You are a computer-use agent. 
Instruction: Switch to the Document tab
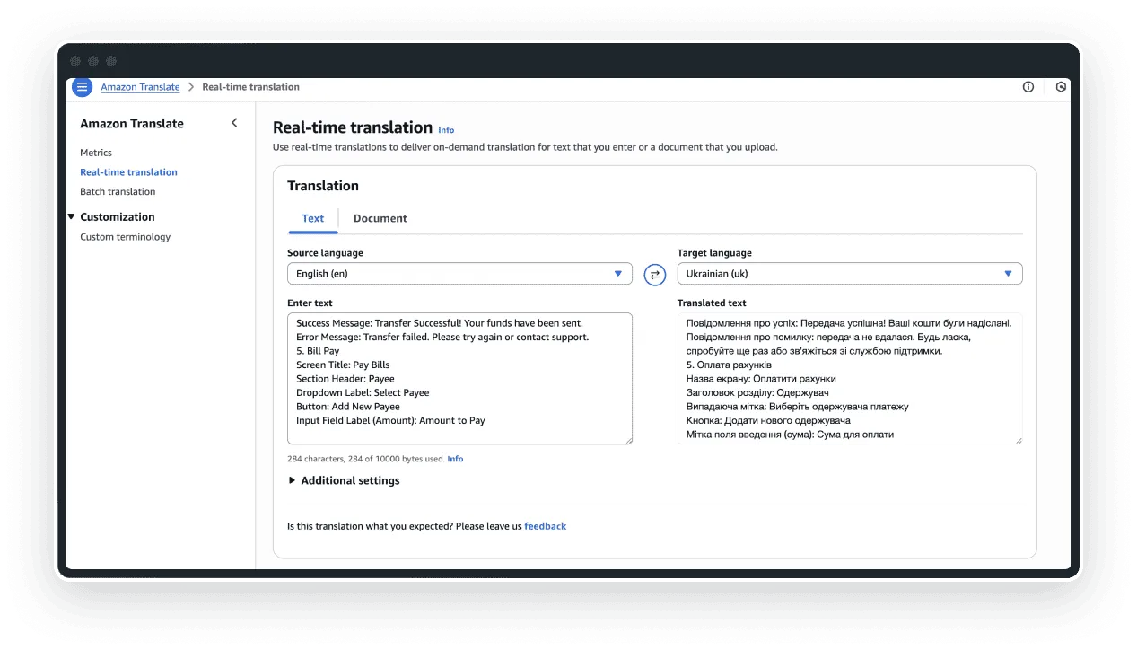(x=380, y=218)
